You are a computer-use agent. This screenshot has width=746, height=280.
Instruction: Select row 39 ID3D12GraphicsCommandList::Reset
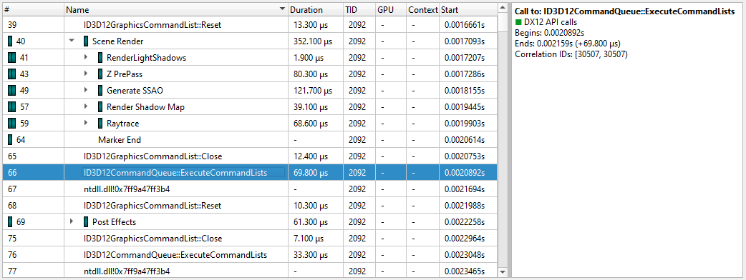[x=250, y=25]
